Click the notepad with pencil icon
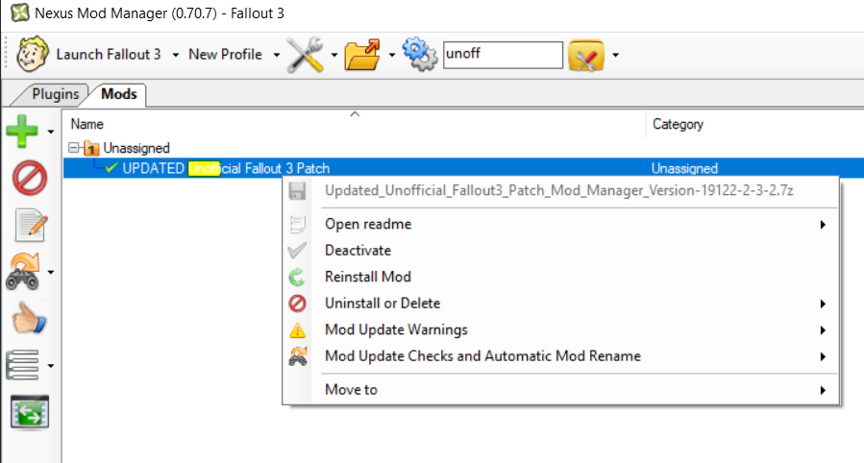The height and width of the screenshot is (463, 864). coord(31,225)
